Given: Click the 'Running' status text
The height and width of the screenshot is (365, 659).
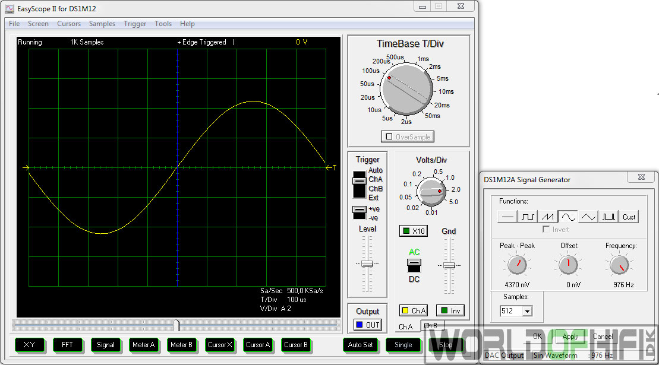Looking at the screenshot, I should 30,42.
